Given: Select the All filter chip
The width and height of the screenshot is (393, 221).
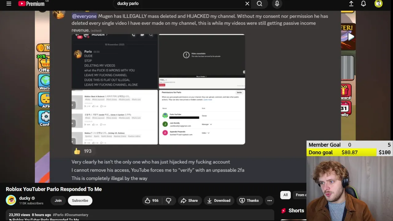Looking at the screenshot, I should point(286,195).
